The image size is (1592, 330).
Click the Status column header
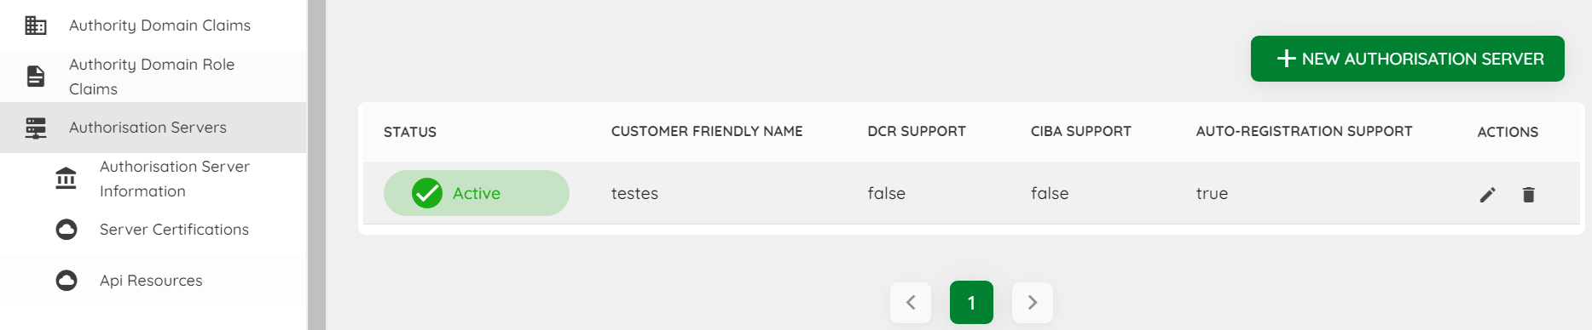410,132
